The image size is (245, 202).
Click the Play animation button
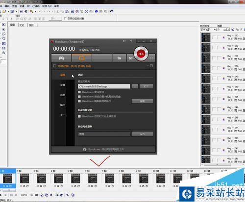1,195
